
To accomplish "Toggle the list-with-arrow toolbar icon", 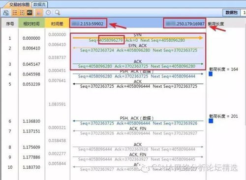I will point(22,13).
